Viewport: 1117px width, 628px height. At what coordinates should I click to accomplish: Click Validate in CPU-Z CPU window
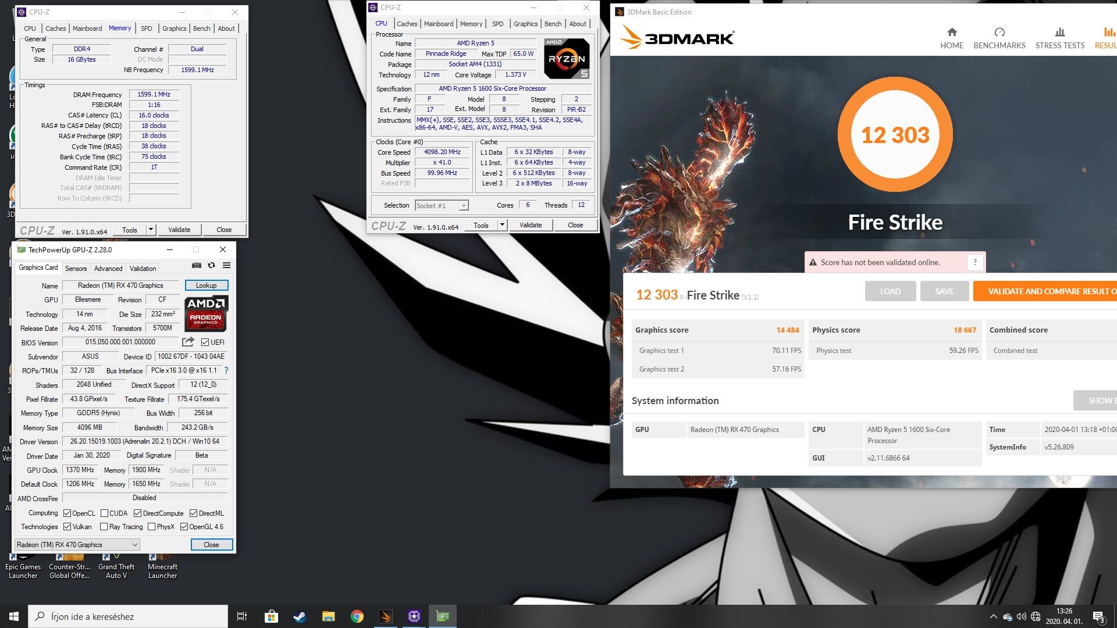tap(530, 225)
